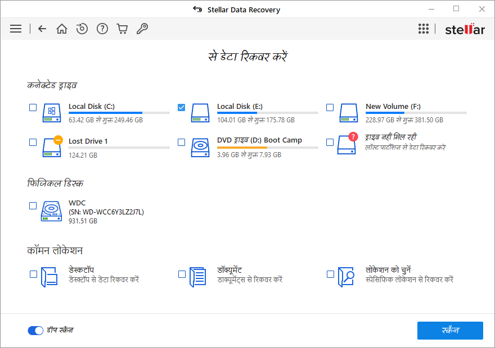
Task: Click the 104.01 GB free space text
Action: (256, 120)
